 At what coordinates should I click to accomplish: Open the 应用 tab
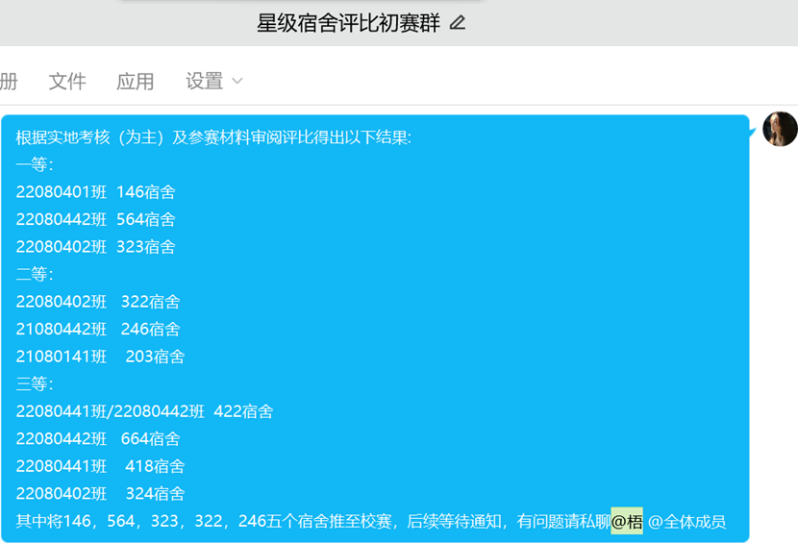[x=135, y=82]
